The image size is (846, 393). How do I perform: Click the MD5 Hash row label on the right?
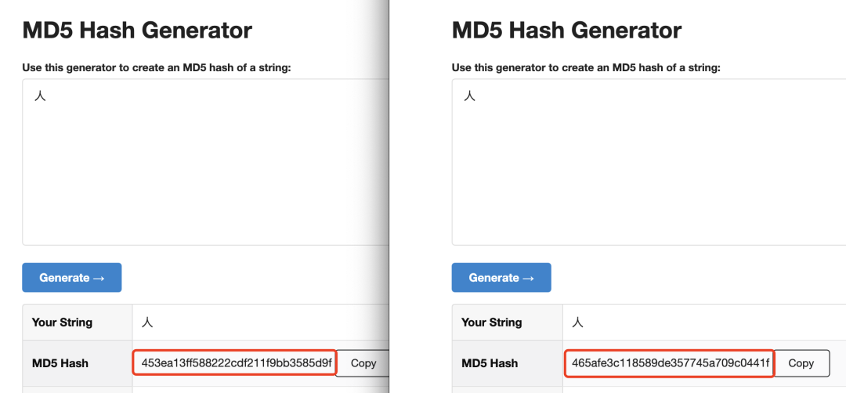(490, 363)
